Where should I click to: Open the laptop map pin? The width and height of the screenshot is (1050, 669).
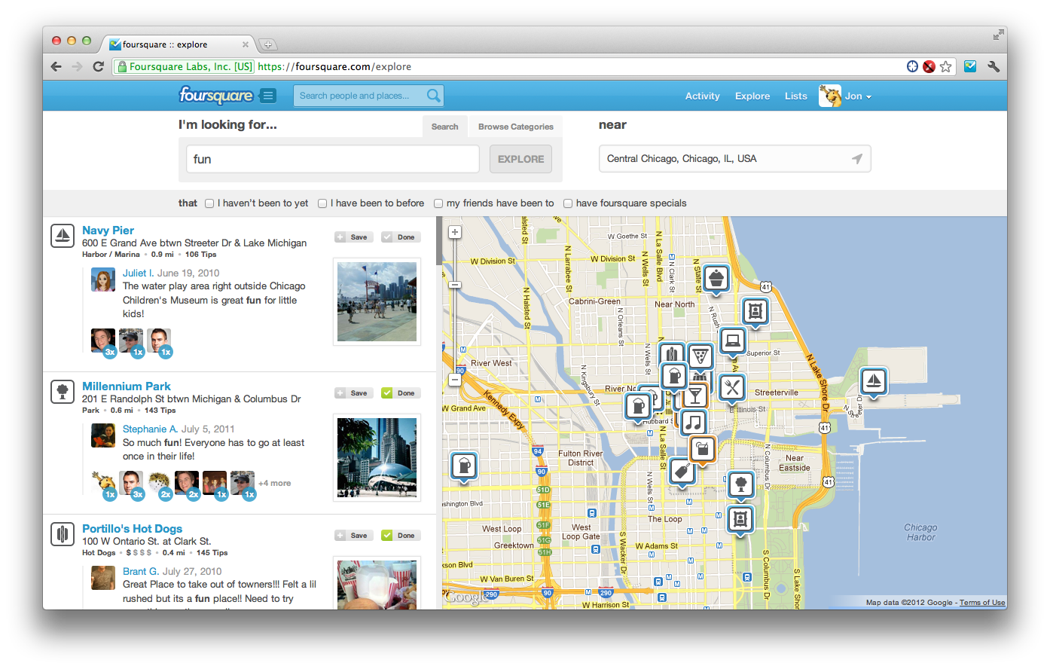coord(732,341)
